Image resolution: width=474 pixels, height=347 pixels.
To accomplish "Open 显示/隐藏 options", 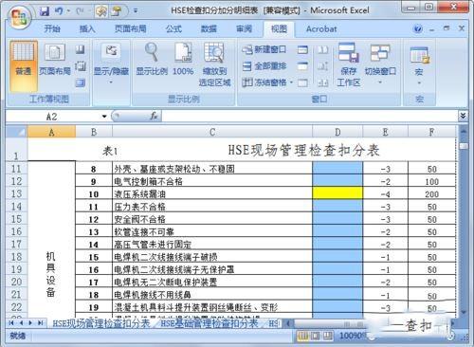I will 111,64.
